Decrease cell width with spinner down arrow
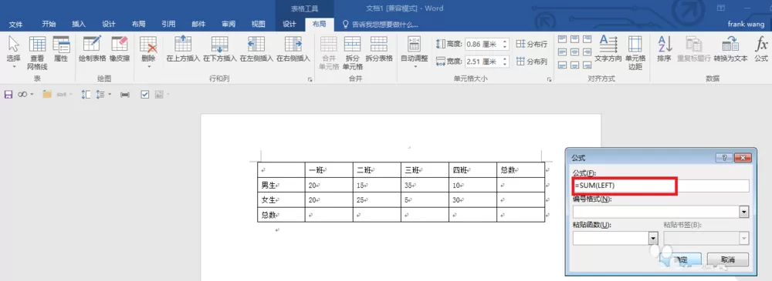Screen dimensions: 772x281 point(505,65)
